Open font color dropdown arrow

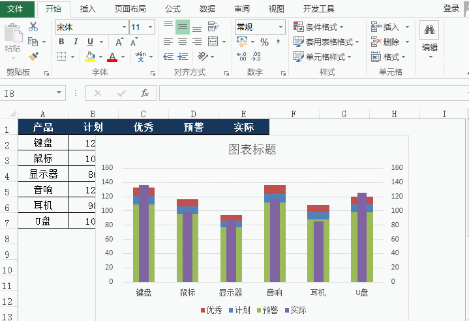[x=123, y=57]
